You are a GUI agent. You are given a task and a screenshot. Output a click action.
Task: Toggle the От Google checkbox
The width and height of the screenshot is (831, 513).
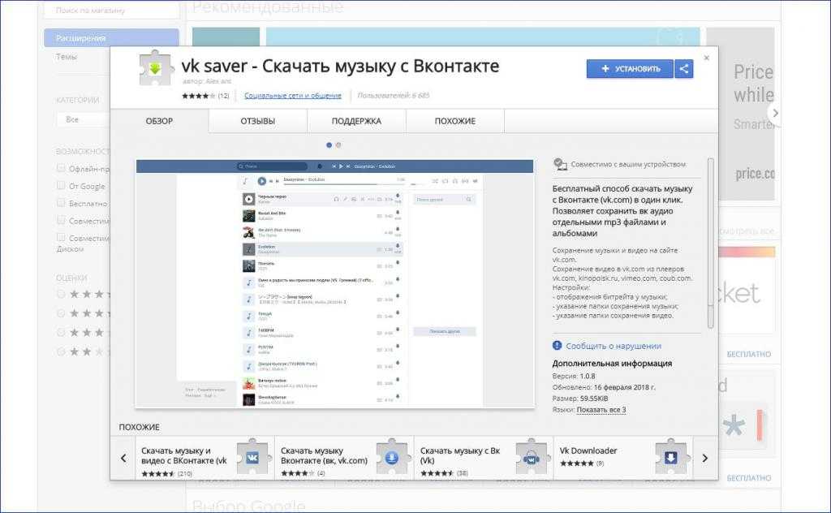tap(60, 185)
